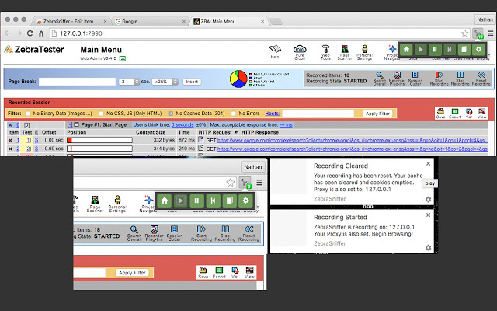The width and height of the screenshot is (497, 311).
Task: Click the ZebraSniffer home button in top window popup
Action: 406,50
